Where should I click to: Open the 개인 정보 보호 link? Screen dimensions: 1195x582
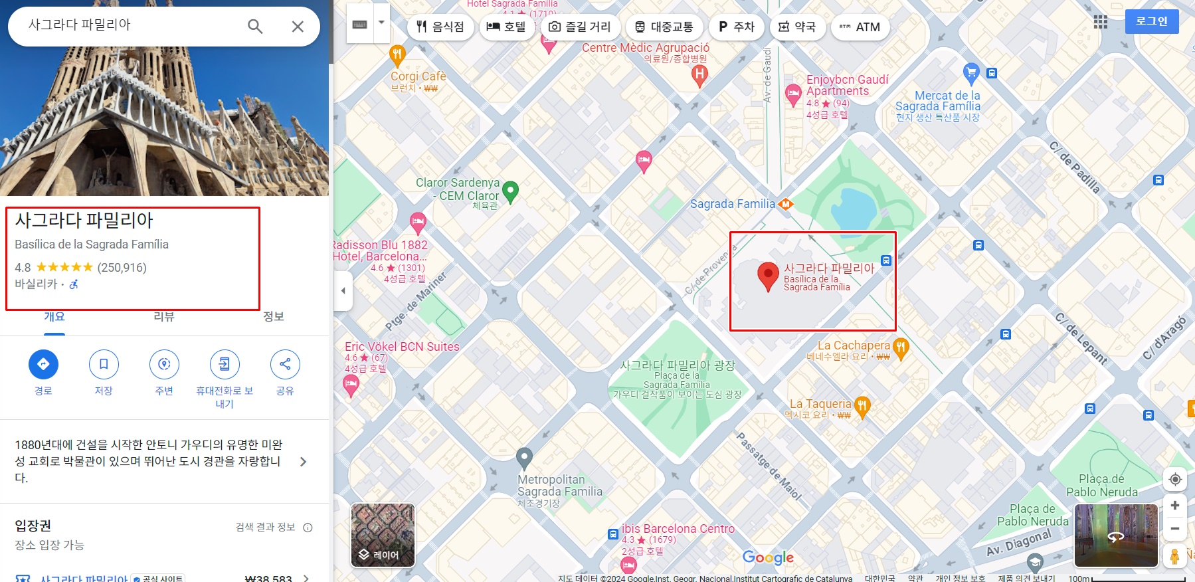961,578
